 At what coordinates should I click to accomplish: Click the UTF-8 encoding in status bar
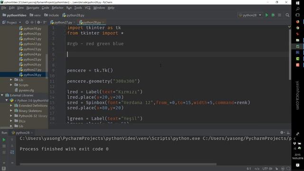pos(267,169)
